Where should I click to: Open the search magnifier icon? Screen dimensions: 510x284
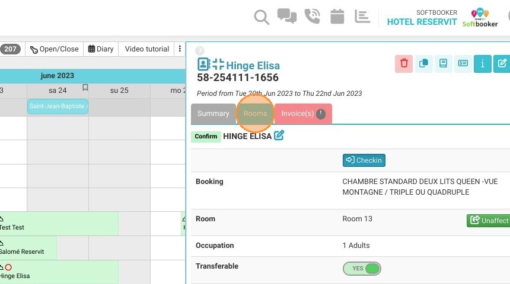262,17
